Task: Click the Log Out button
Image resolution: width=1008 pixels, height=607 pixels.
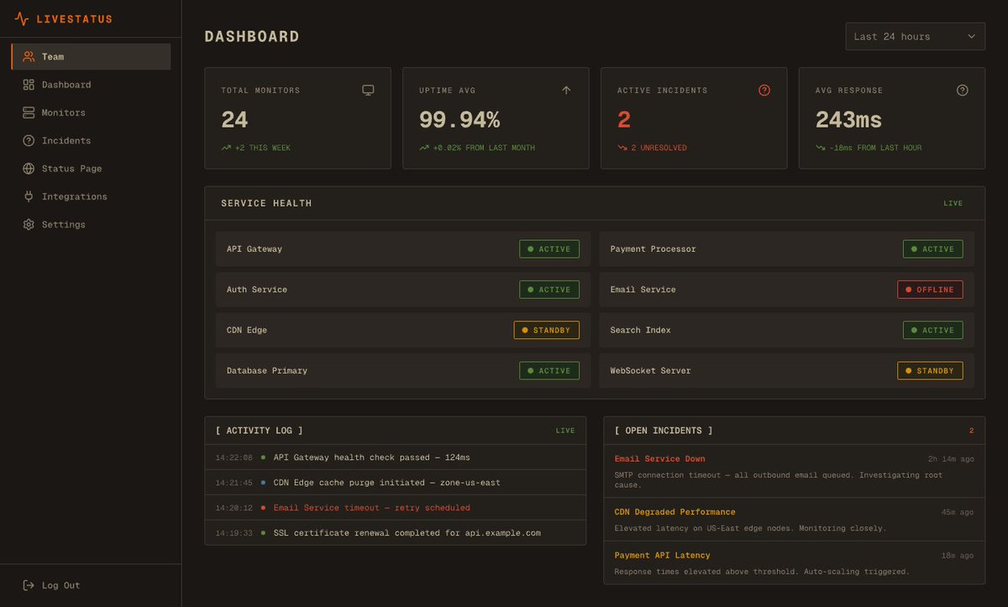Action: (91, 585)
